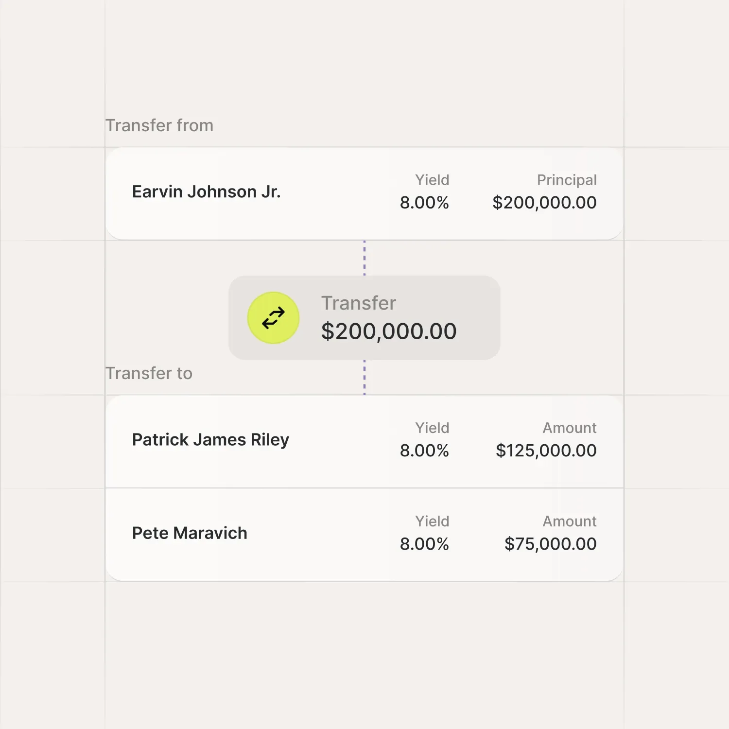This screenshot has width=729, height=729.
Task: Click the Amount label above $75,000.00
Action: pyautogui.click(x=570, y=521)
